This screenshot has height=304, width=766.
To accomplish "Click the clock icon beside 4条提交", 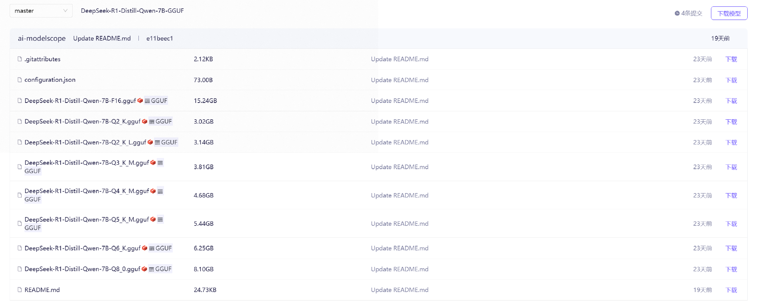I will coord(677,13).
